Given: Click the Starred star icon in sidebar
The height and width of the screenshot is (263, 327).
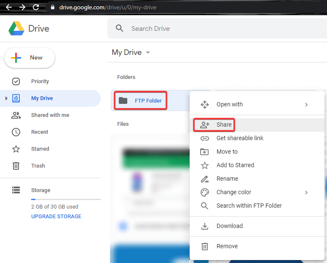Looking at the screenshot, I should tap(16, 149).
